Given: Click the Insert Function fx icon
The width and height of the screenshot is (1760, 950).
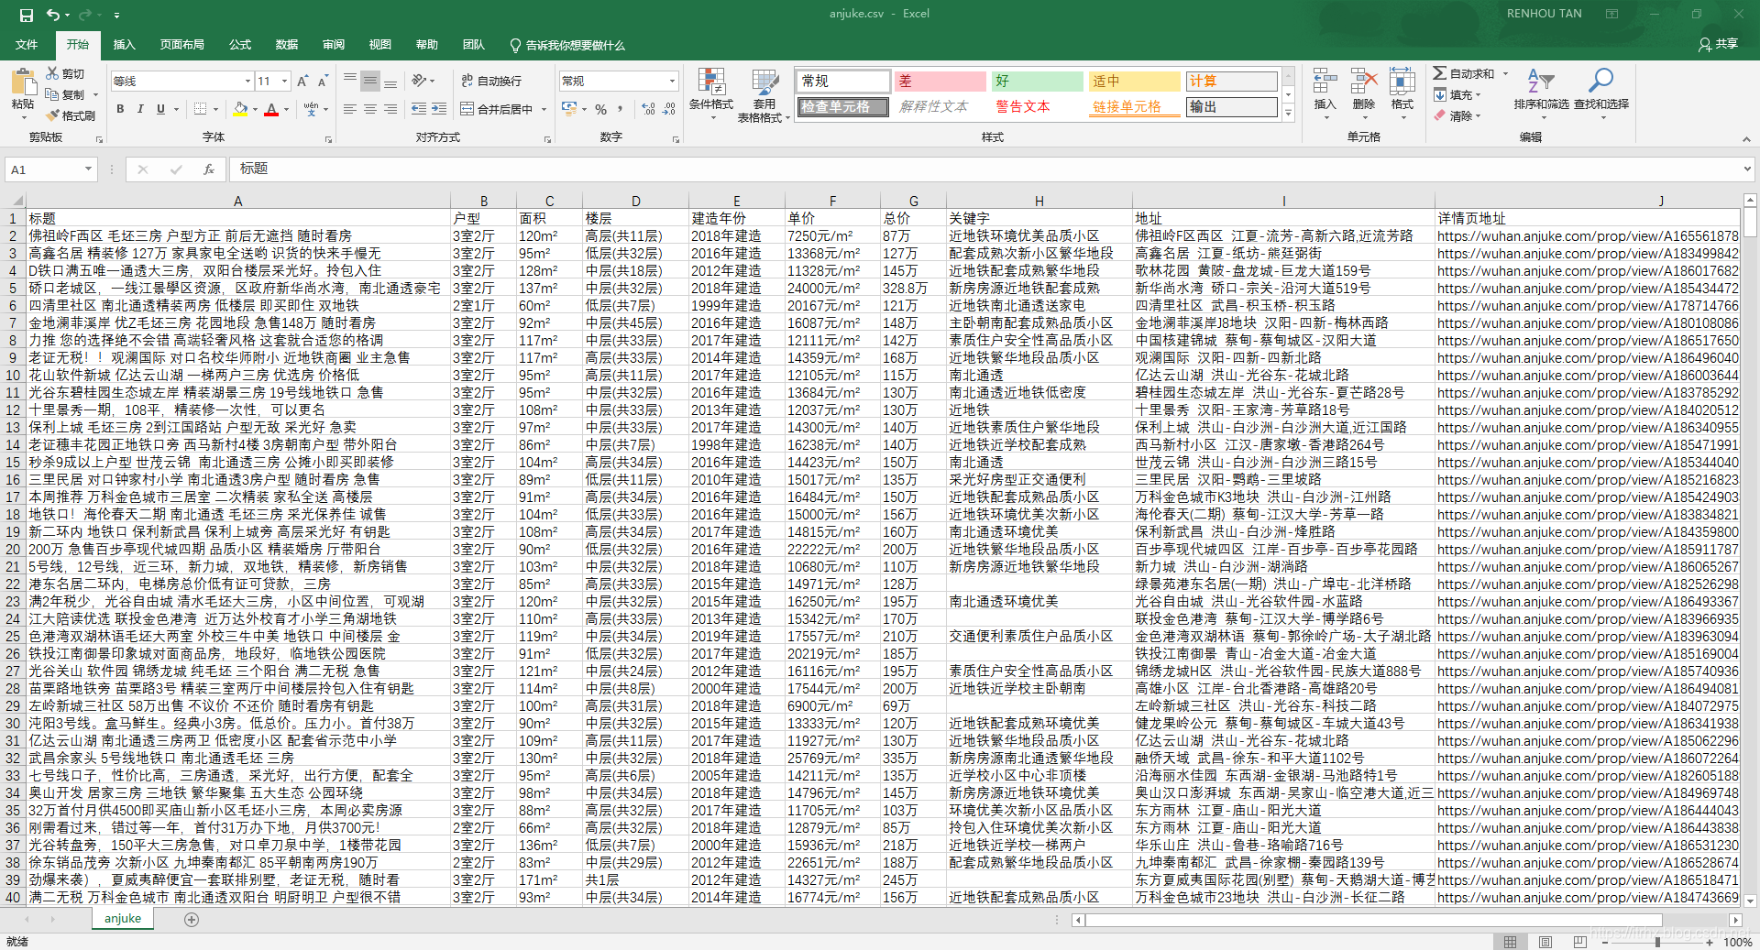Looking at the screenshot, I should coord(209,169).
